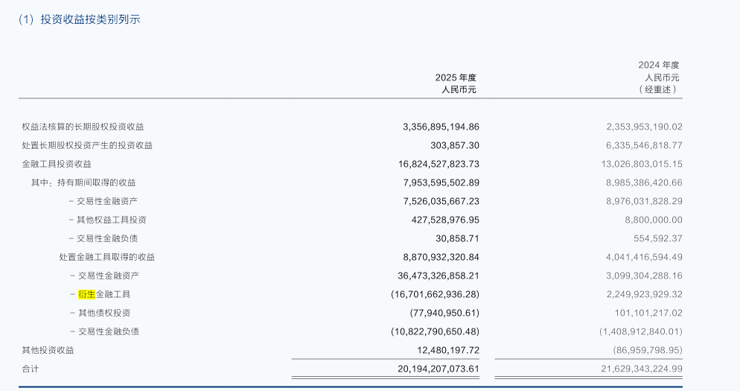
Task: Click the 处置金融工具取得的收益 row label
Action: pyautogui.click(x=107, y=257)
